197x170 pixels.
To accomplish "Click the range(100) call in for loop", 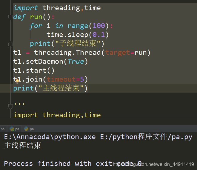I will [x=88, y=26].
